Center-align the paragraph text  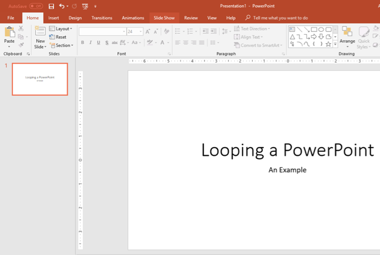coord(185,42)
